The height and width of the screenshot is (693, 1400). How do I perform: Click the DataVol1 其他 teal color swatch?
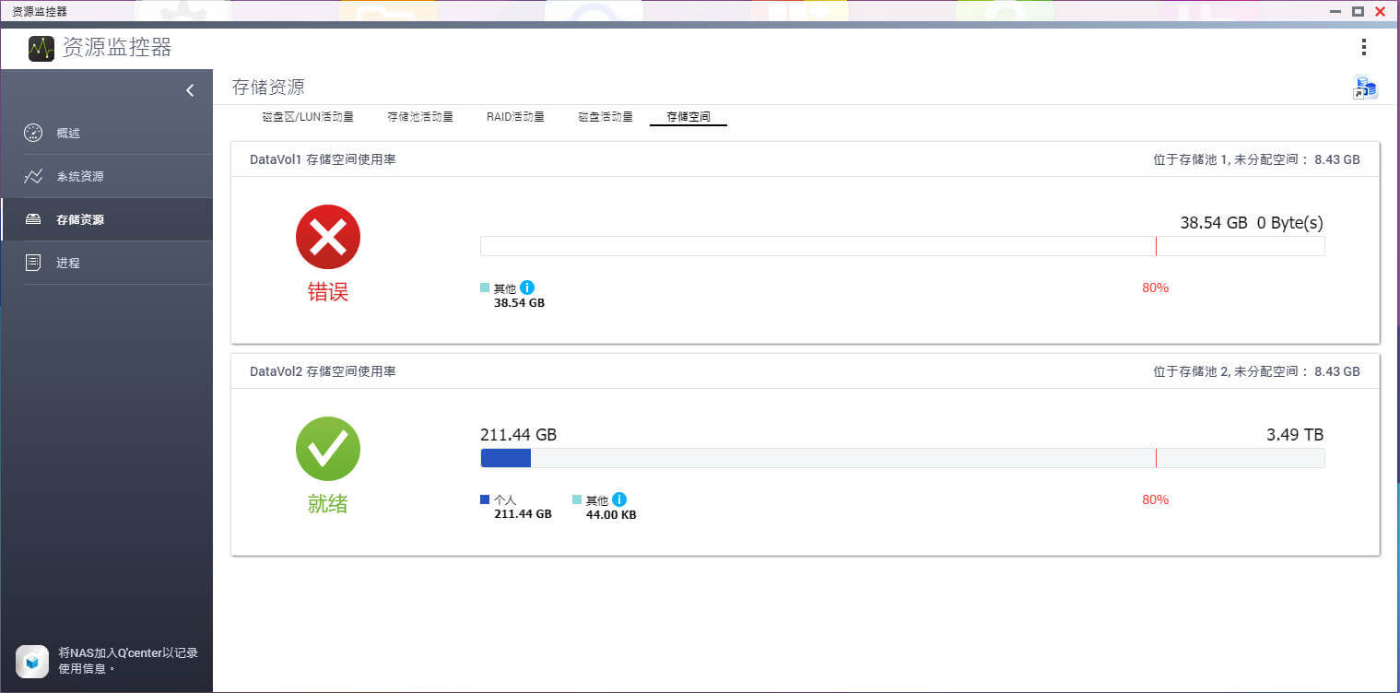click(x=485, y=288)
